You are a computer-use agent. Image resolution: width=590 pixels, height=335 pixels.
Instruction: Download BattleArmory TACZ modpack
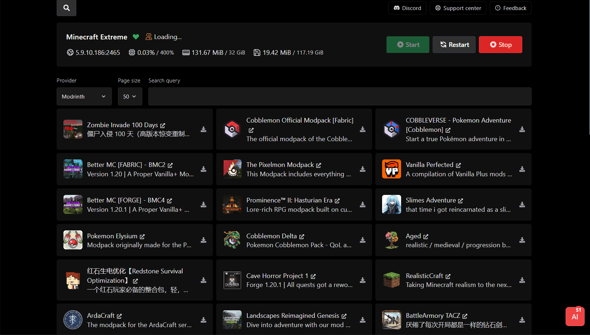(x=522, y=320)
